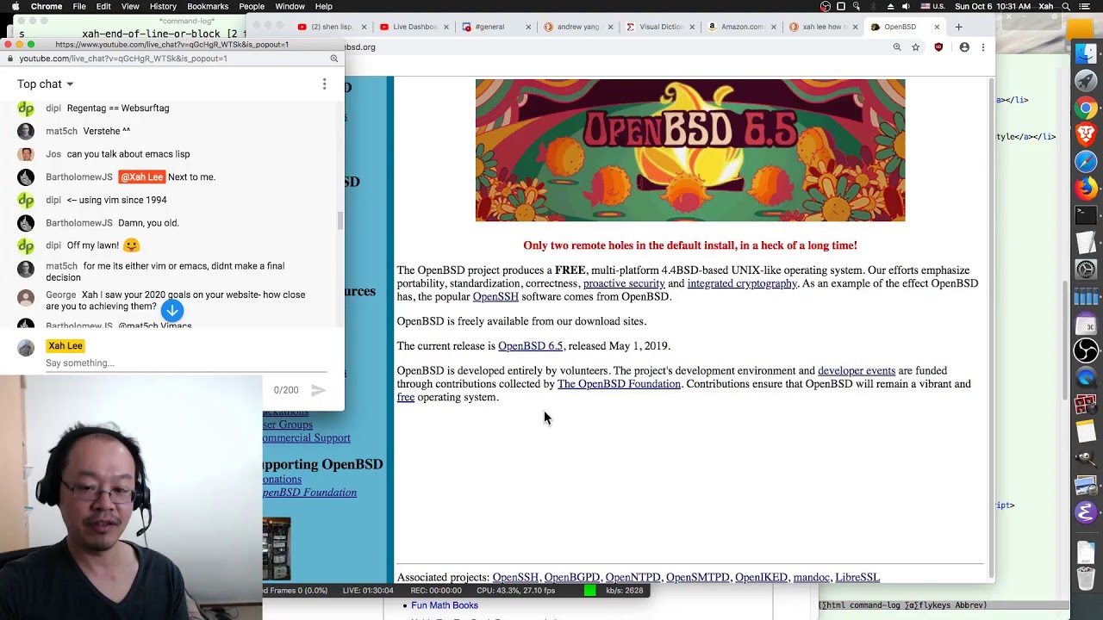Viewport: 1103px width, 620px height.
Task: Open Emacs purple icon in Dock
Action: [1086, 512]
